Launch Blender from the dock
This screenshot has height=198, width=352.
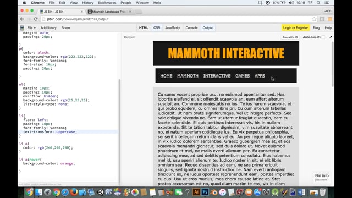pyautogui.click(x=214, y=192)
